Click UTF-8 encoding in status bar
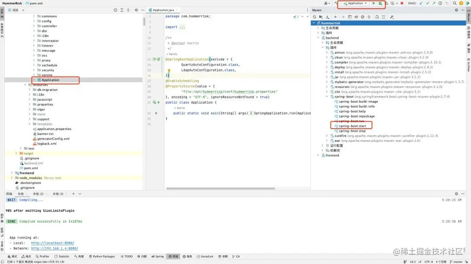 (x=429, y=262)
